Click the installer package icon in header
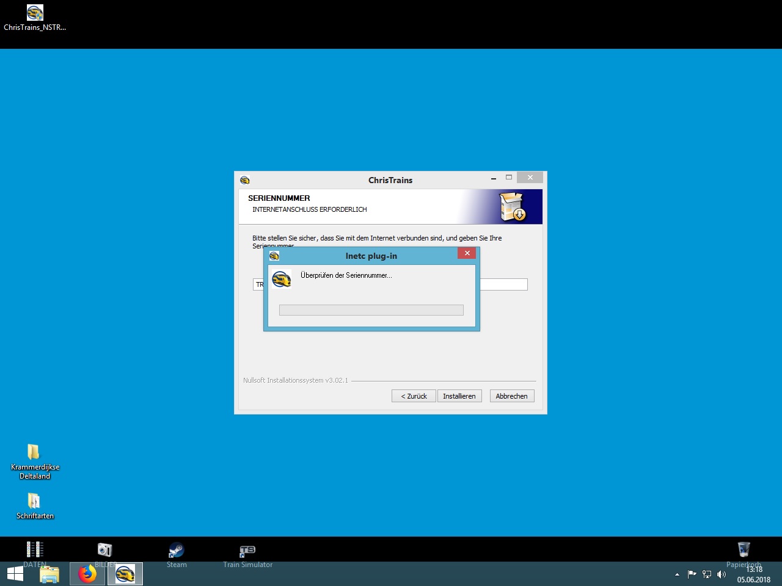The width and height of the screenshot is (782, 586). click(513, 206)
